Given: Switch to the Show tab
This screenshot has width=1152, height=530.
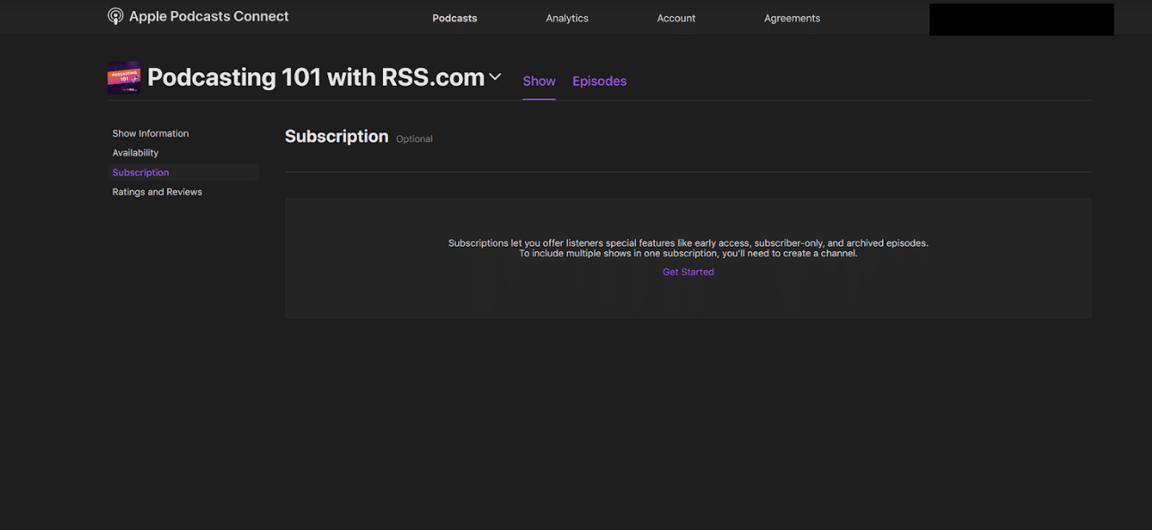Looking at the screenshot, I should (539, 81).
